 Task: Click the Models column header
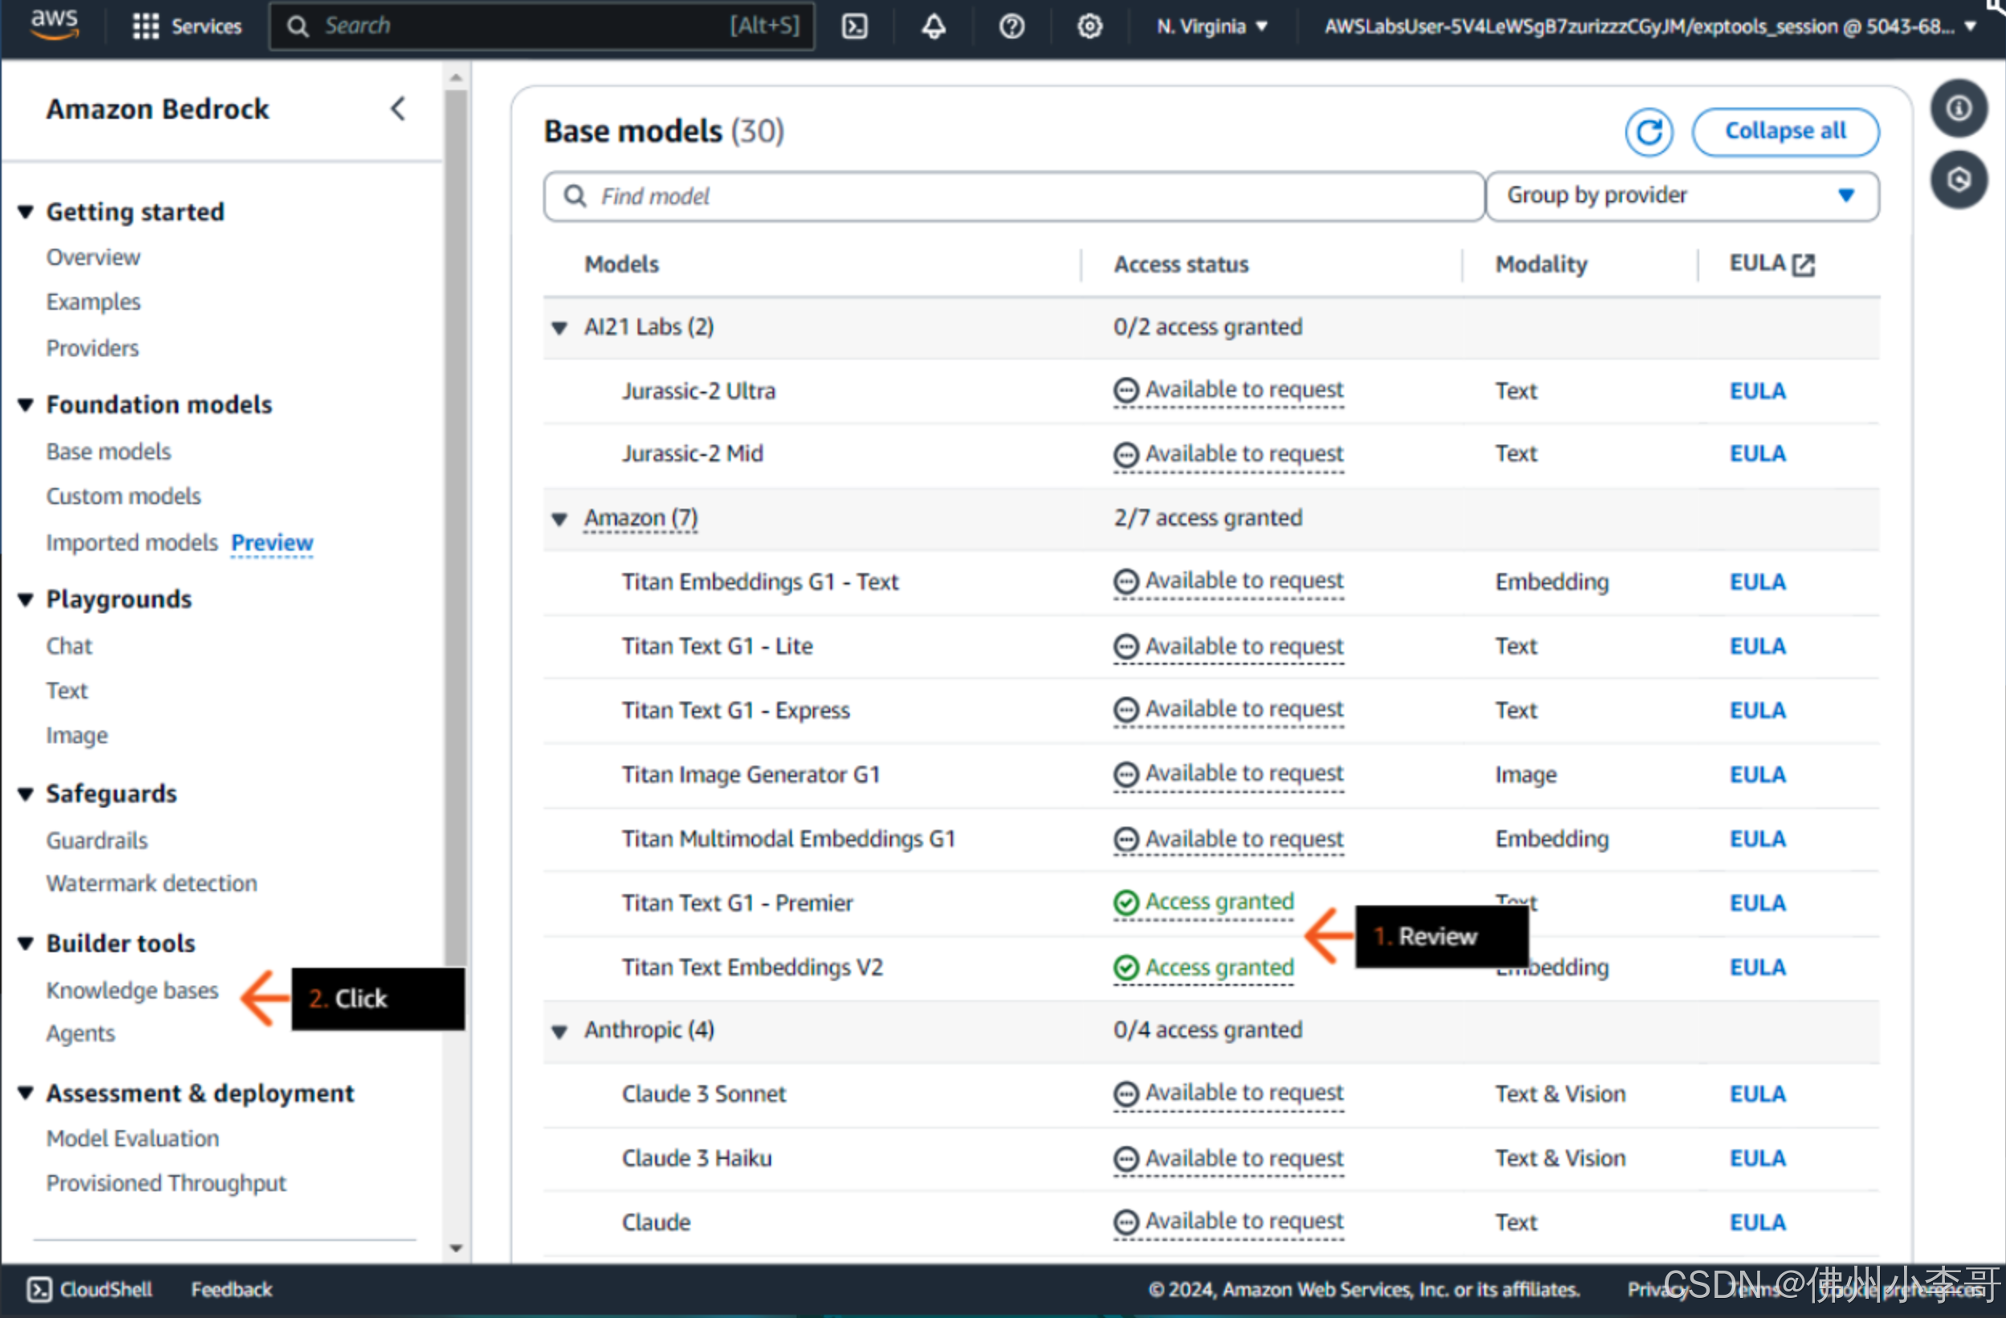(622, 265)
